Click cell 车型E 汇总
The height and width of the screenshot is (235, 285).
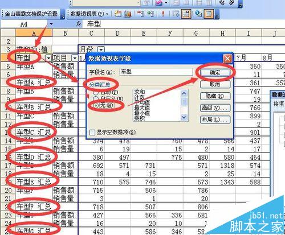(x=34, y=182)
